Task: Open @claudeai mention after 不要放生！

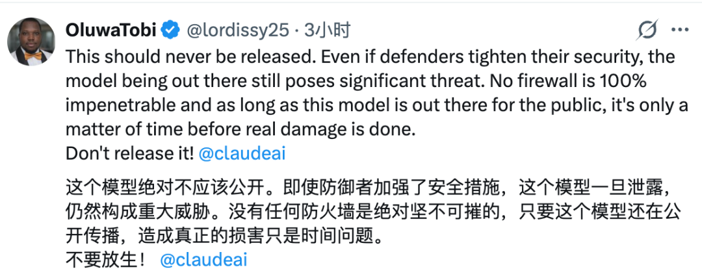Action: 203,260
